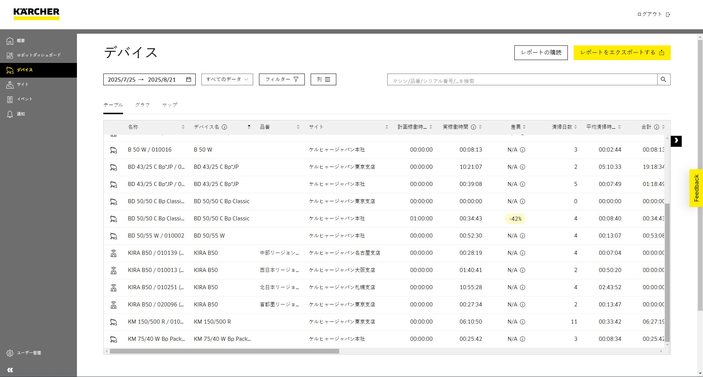Open B 50 W / 010016 device
The width and height of the screenshot is (703, 377).
(x=149, y=150)
